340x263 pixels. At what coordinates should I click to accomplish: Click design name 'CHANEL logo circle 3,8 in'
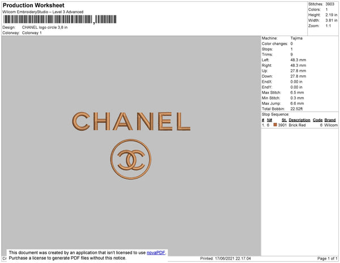[x=45, y=27]
